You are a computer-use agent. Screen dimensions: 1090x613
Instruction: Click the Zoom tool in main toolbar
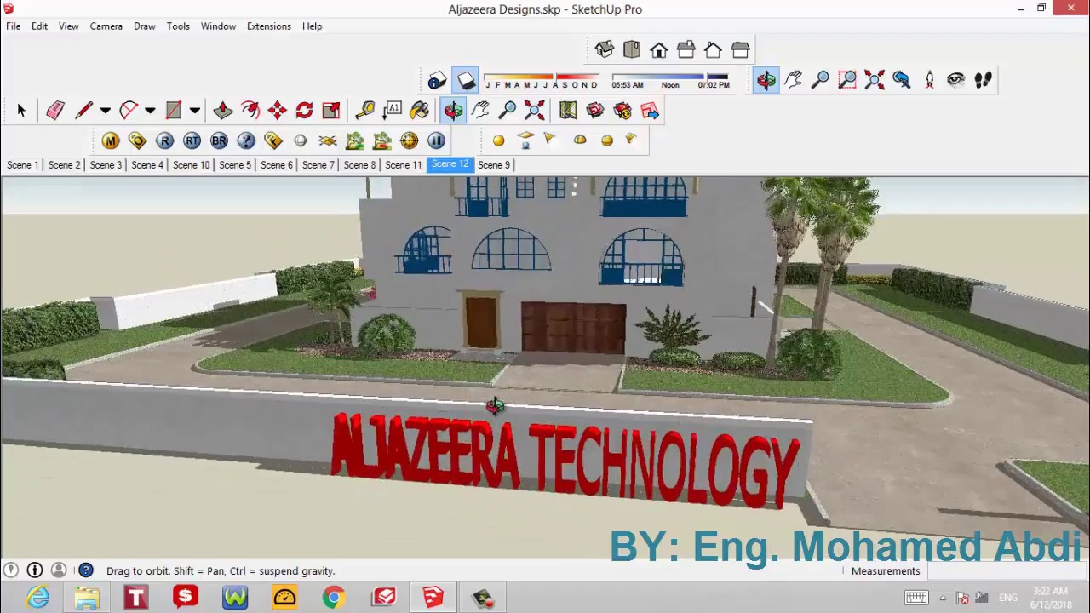(508, 110)
